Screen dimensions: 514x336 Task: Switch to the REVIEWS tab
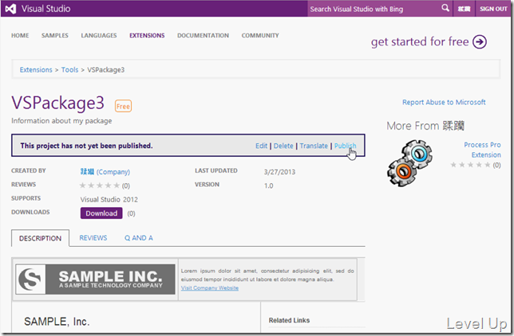point(93,238)
